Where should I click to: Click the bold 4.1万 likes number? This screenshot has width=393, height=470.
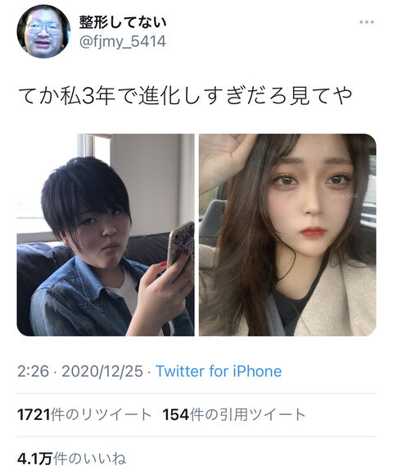coord(34,459)
